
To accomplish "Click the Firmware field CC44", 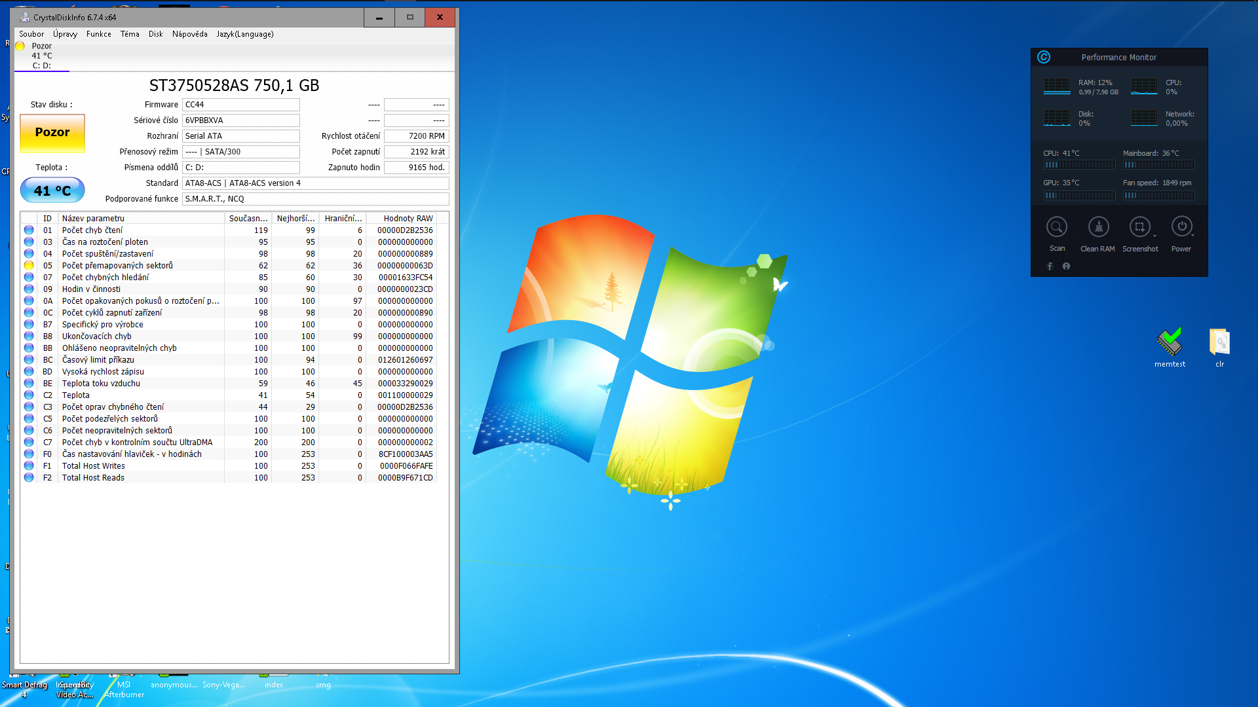I will click(x=240, y=105).
